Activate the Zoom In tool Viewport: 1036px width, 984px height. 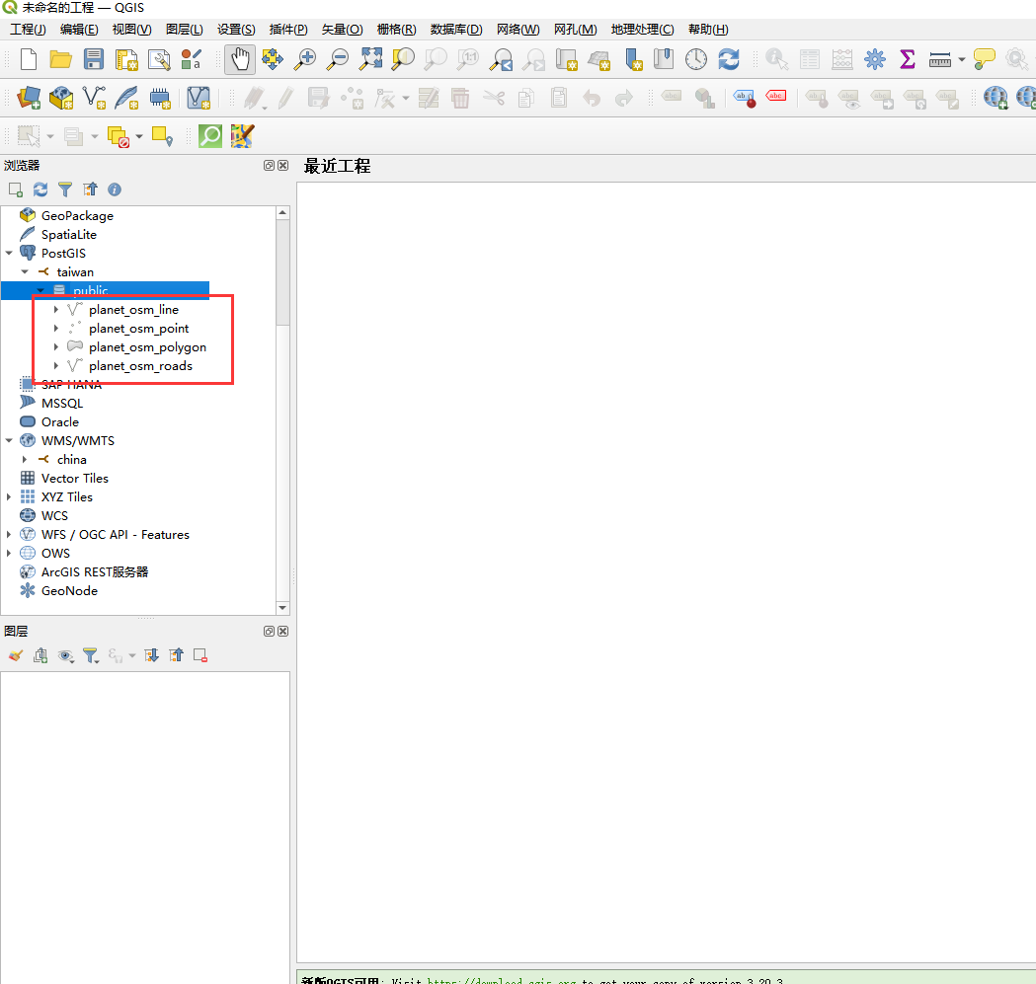click(x=305, y=59)
